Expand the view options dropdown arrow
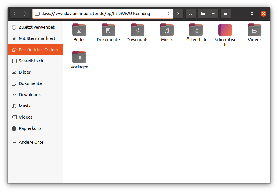This screenshot has height=192, width=278. coord(213,14)
